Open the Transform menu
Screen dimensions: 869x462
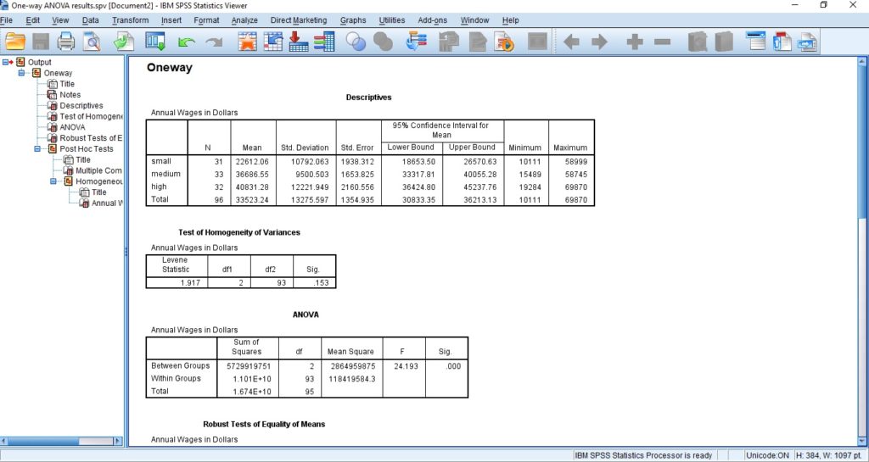click(130, 19)
